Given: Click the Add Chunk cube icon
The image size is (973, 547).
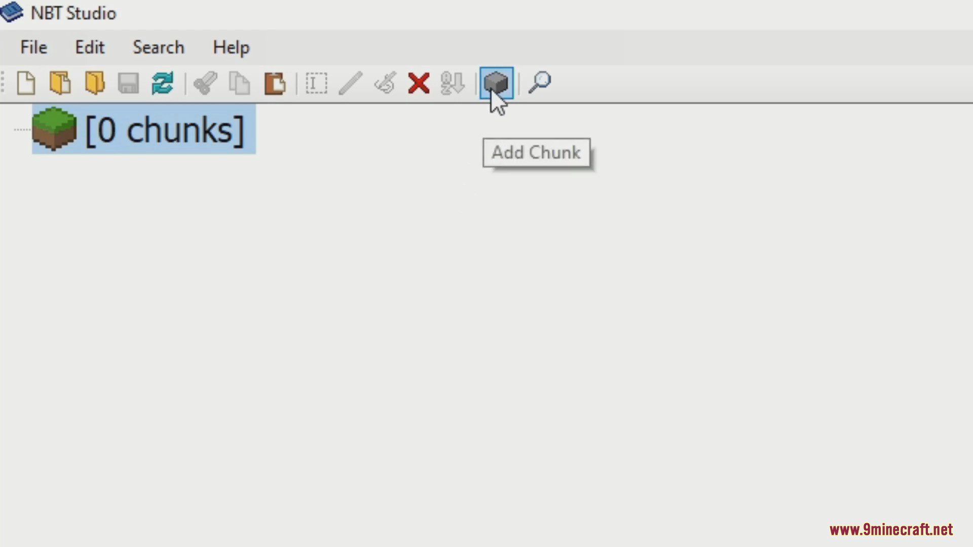Looking at the screenshot, I should pyautogui.click(x=496, y=83).
